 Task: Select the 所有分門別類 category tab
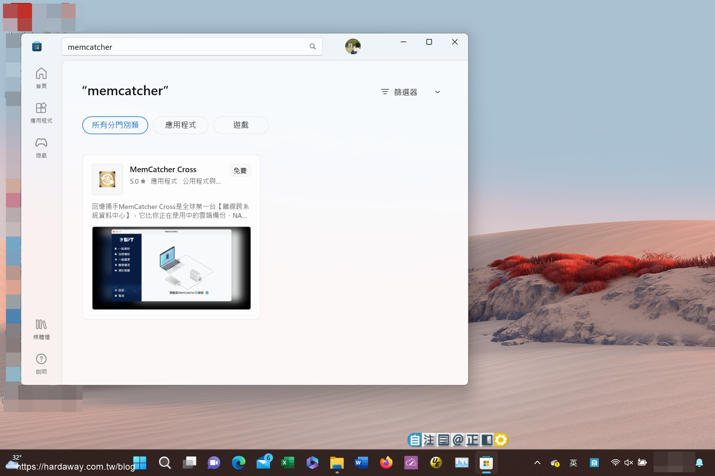coord(115,125)
